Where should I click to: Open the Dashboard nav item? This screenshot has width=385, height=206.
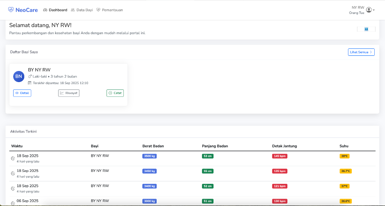pos(55,10)
